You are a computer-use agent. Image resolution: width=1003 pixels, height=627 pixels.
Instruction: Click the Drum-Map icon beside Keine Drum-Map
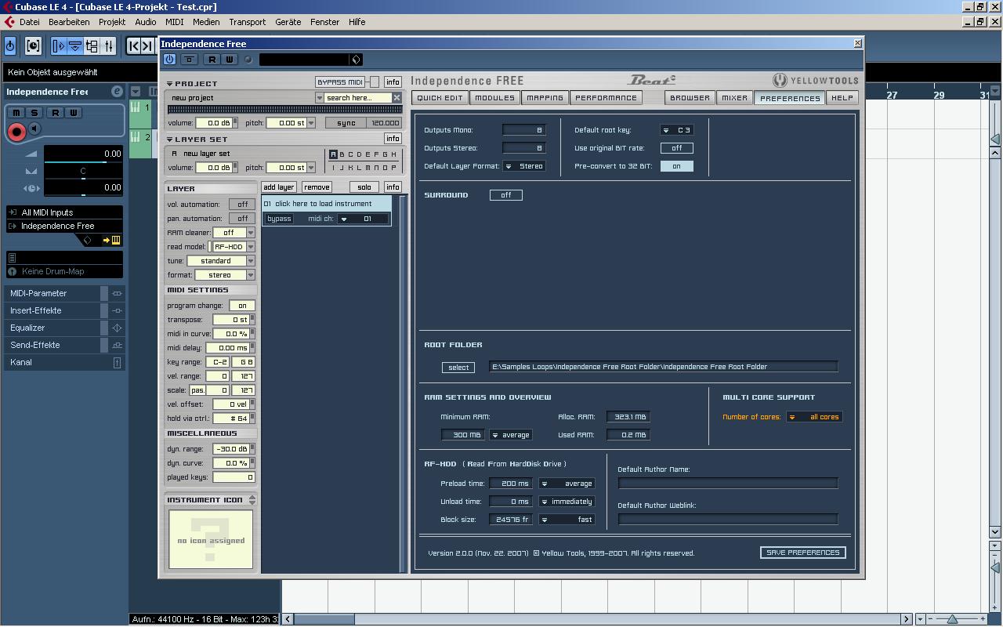pos(13,272)
